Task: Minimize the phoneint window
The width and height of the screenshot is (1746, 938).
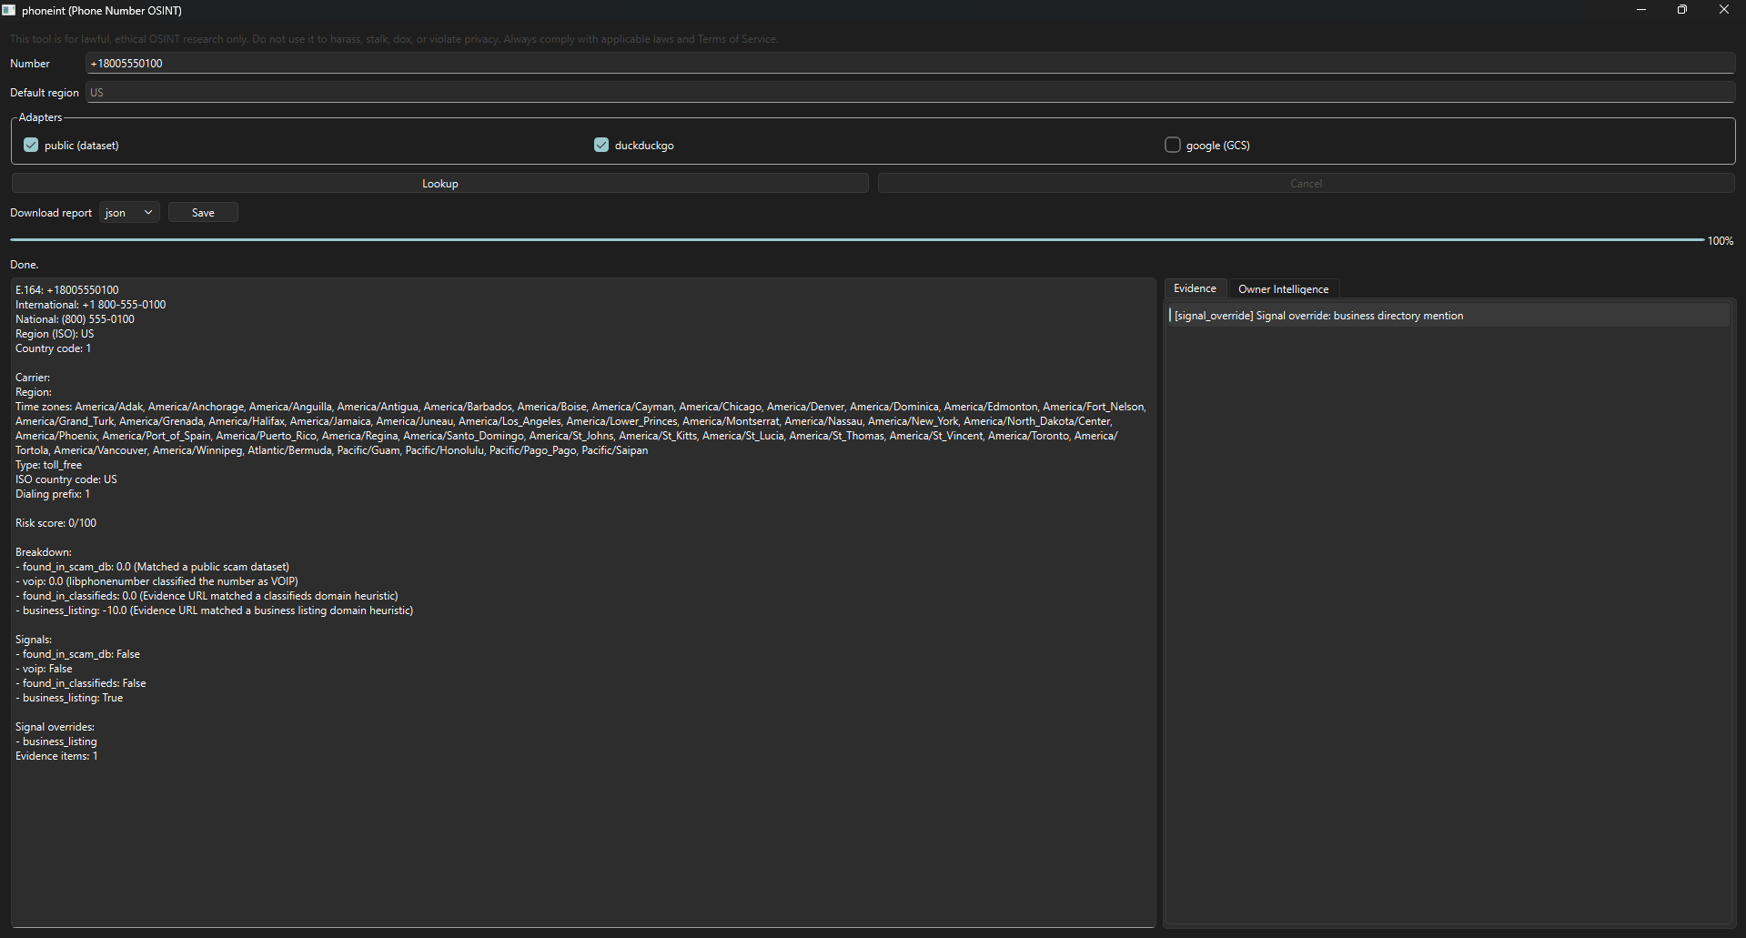Action: pyautogui.click(x=1641, y=10)
